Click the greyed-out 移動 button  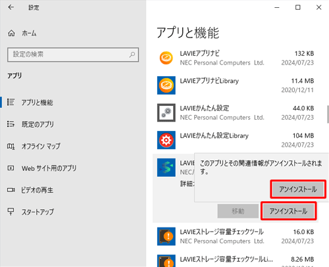point(238,211)
